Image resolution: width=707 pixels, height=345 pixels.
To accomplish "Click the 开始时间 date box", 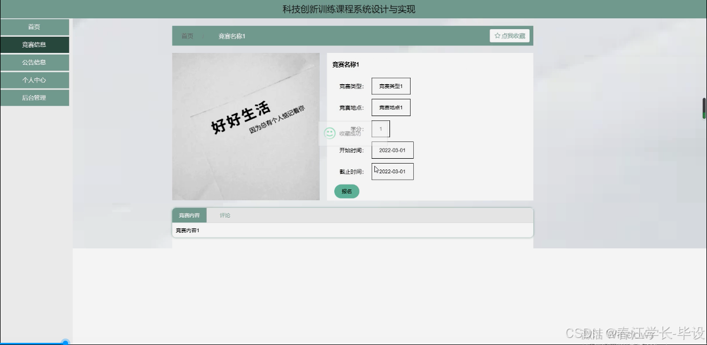I will click(393, 150).
